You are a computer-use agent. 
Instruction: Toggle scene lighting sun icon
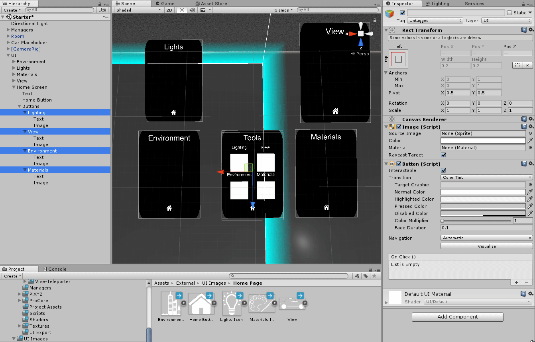tap(182, 10)
